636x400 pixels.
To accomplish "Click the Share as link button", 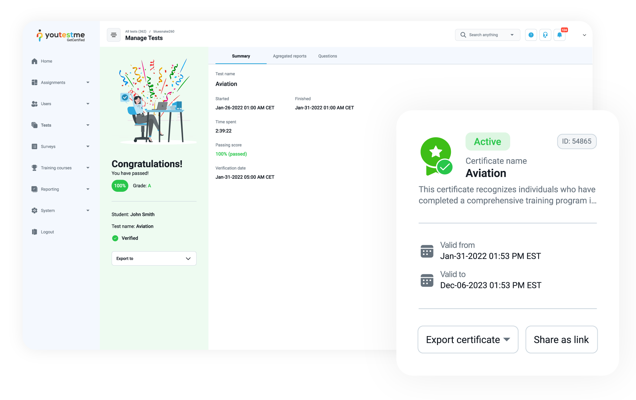I will click(561, 339).
